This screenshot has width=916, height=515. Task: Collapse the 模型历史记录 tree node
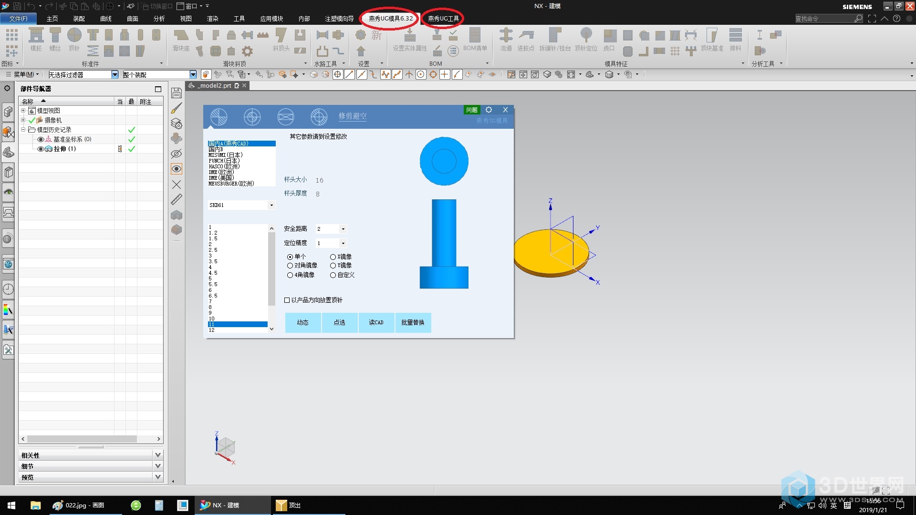pyautogui.click(x=23, y=129)
